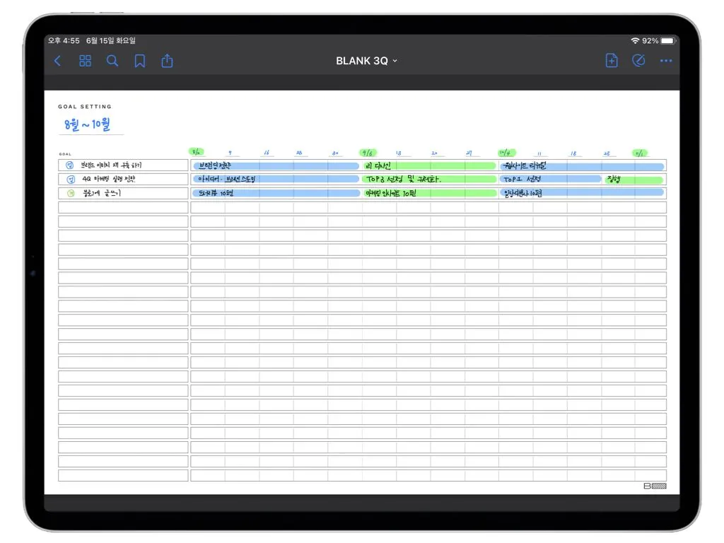724x543 pixels.
Task: Tap the last green-highlighted date marker 11/1
Action: 639,153
